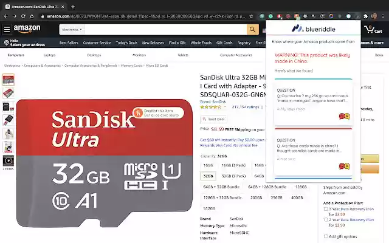This screenshot has width=389, height=243.
Task: Open New Releases
Action: [x=153, y=43]
